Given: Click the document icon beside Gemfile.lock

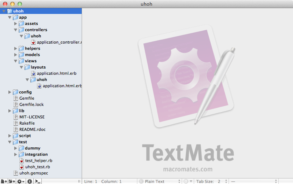Looking at the screenshot, I should tap(16, 104).
